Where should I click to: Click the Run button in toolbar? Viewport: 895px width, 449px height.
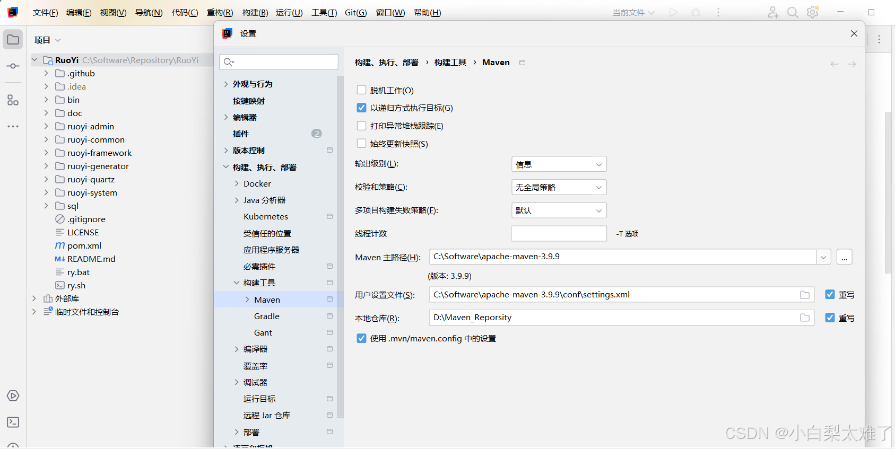tap(673, 12)
